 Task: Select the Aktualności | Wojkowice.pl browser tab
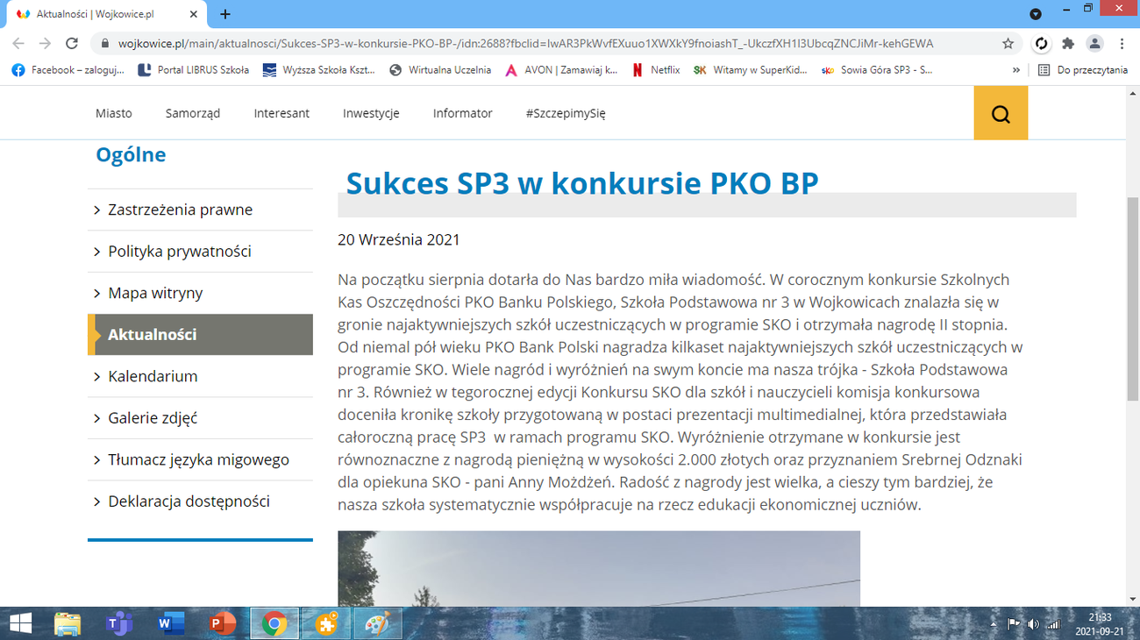(x=105, y=14)
